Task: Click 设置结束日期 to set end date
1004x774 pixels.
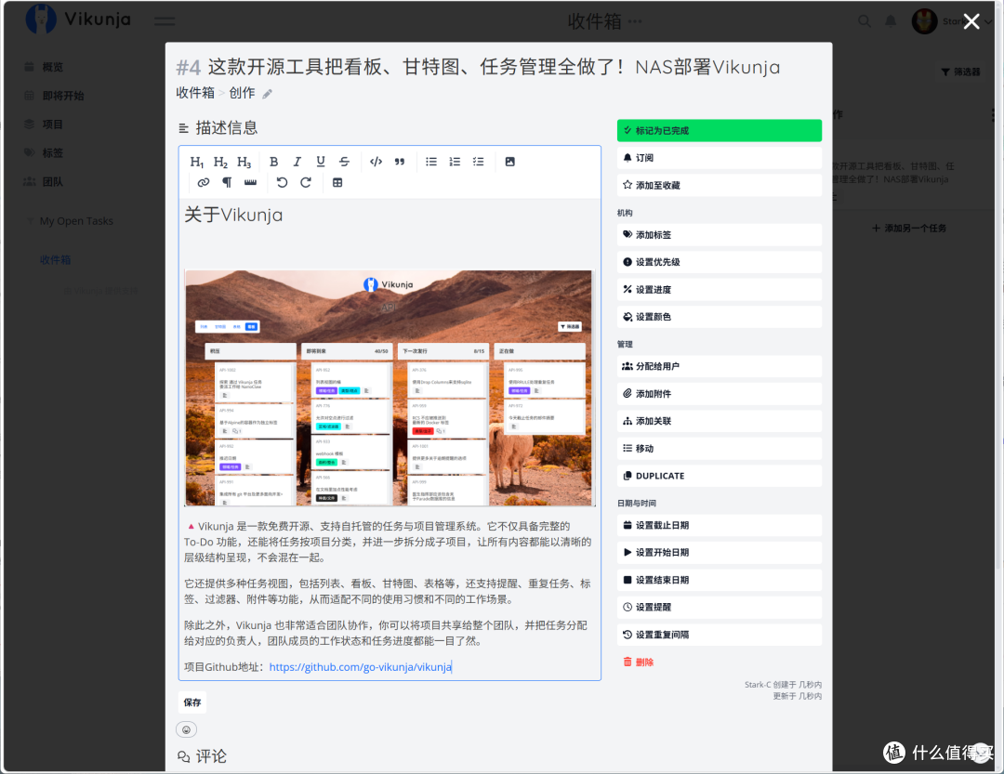Action: coord(719,580)
